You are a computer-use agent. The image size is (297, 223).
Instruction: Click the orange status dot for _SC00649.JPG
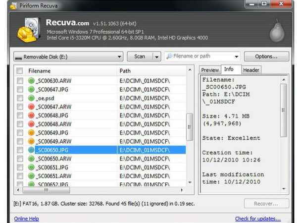32,132
